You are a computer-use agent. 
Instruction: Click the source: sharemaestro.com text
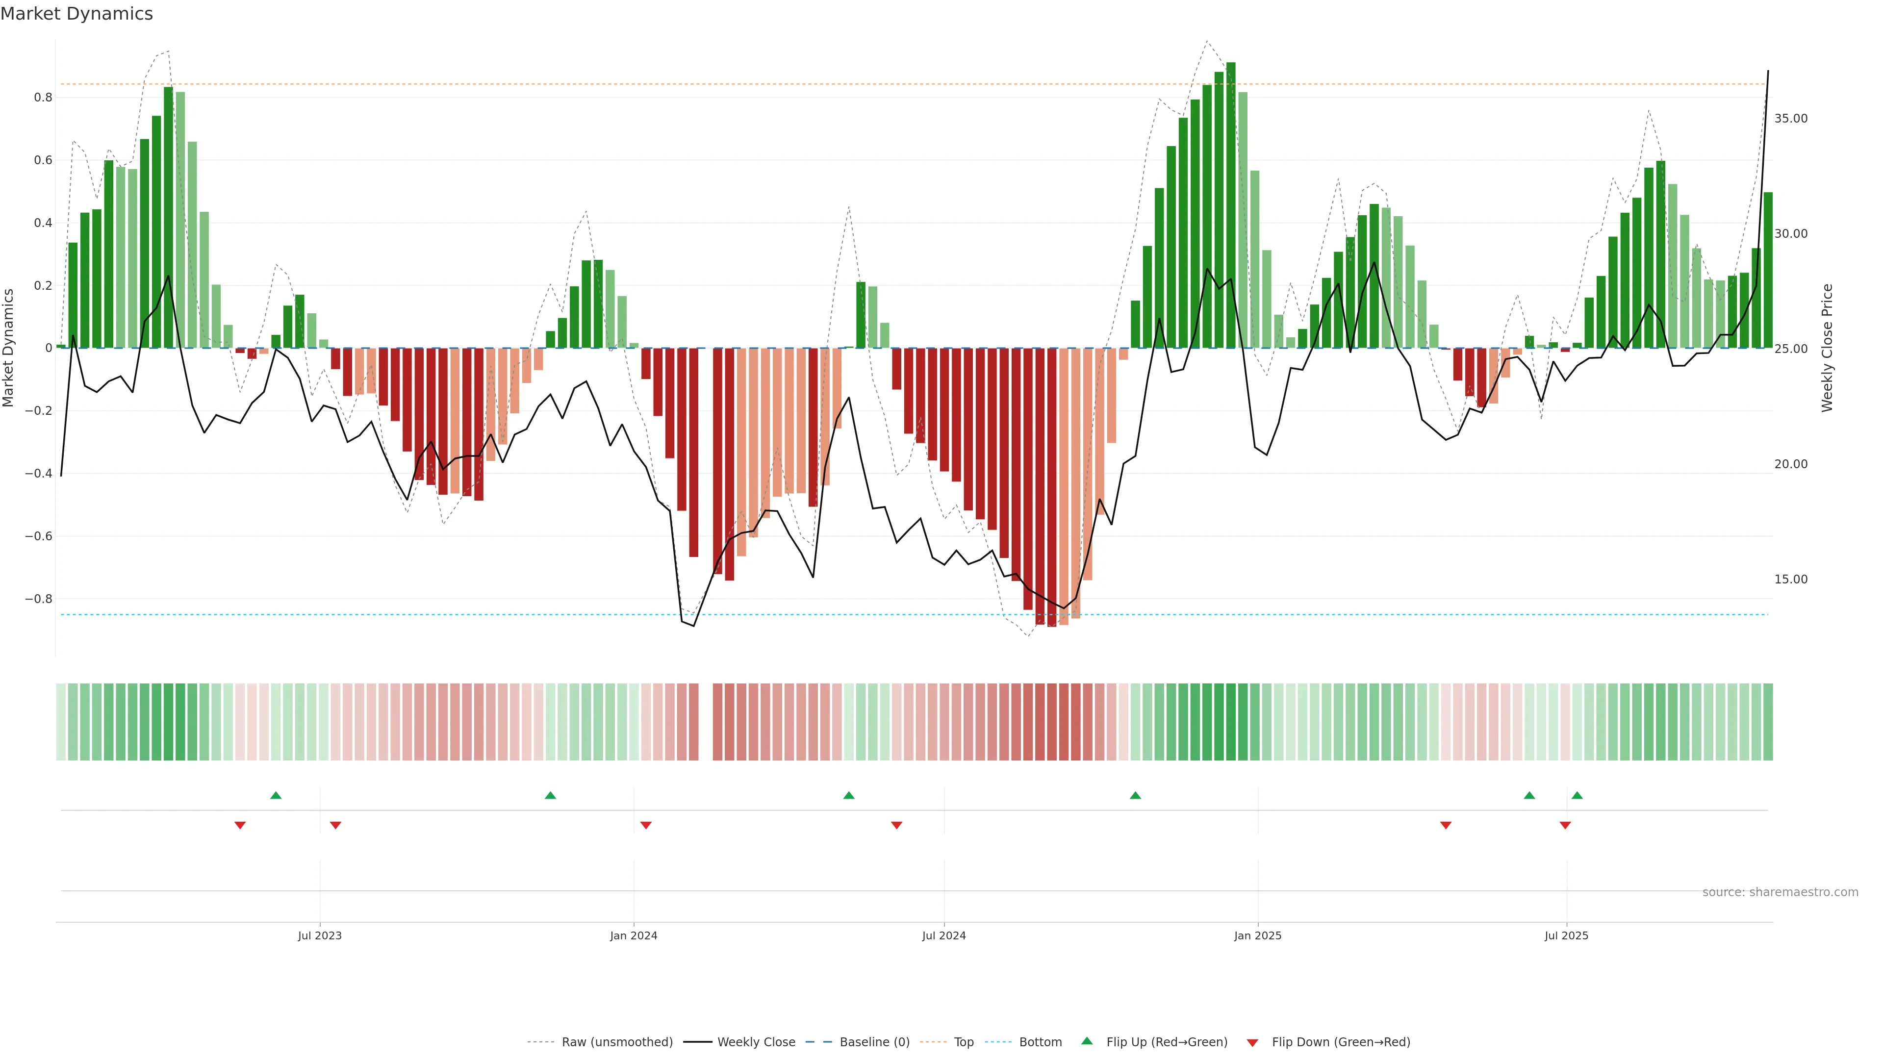1780,892
